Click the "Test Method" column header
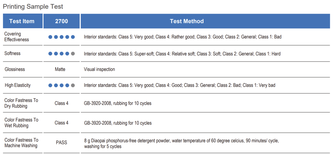This screenshot has height=155, width=333. coord(187,21)
